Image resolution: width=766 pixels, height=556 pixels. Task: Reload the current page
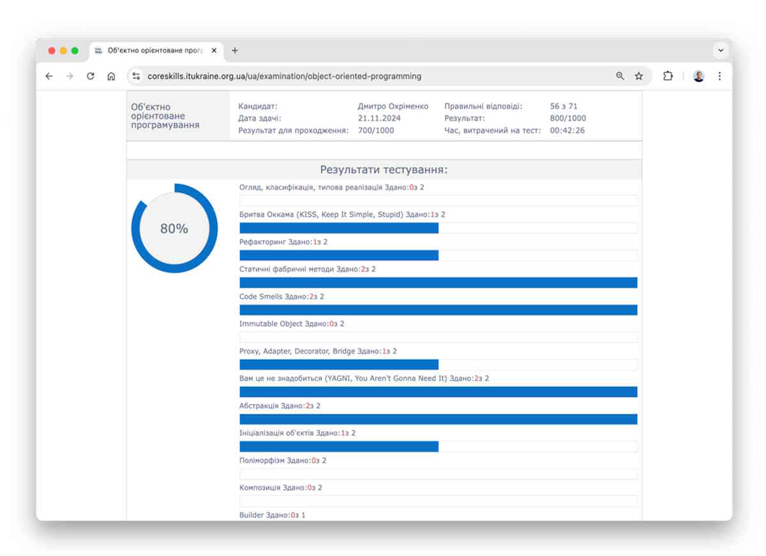point(90,76)
